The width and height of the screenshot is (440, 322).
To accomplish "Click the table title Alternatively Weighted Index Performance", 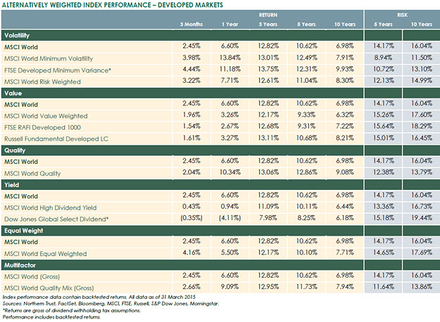I will 112,5.
